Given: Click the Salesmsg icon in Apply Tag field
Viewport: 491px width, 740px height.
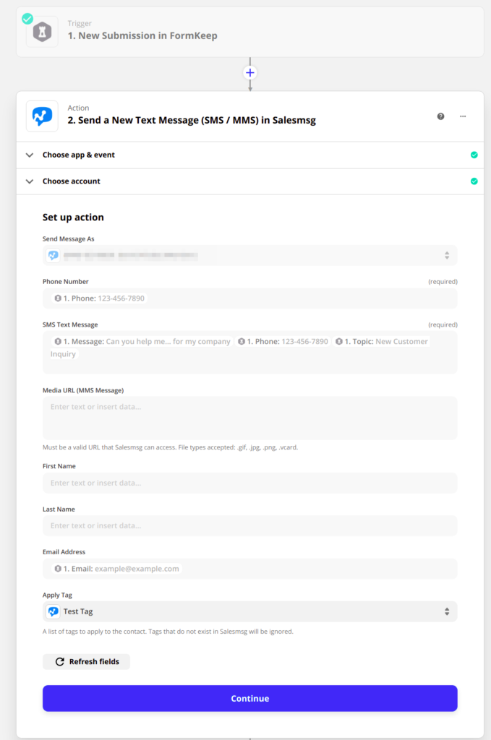Looking at the screenshot, I should tap(54, 611).
